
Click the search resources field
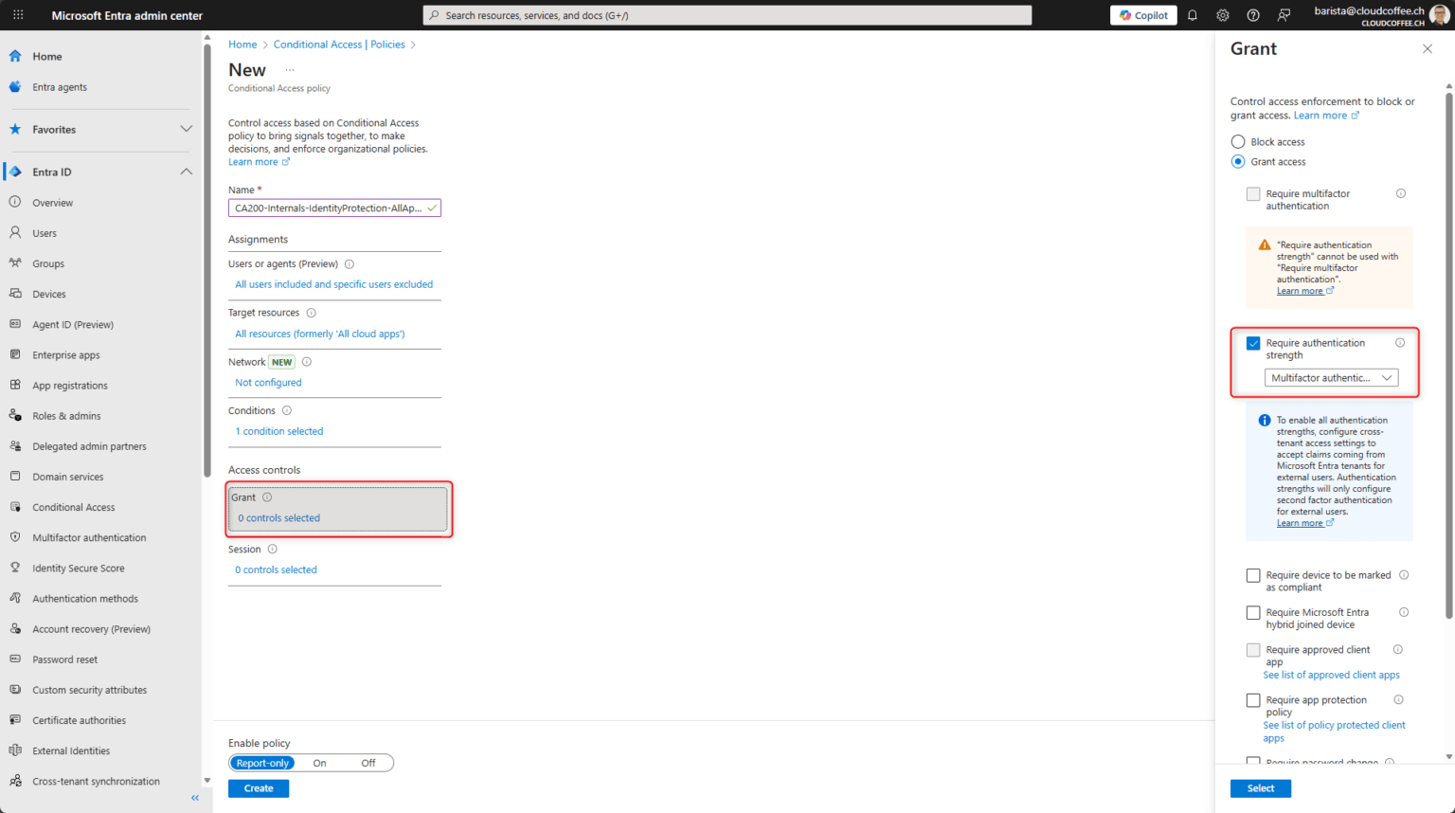coord(727,14)
